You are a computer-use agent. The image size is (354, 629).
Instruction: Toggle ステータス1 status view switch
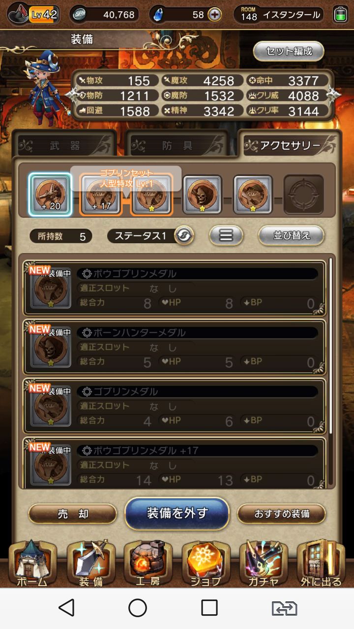pos(184,236)
